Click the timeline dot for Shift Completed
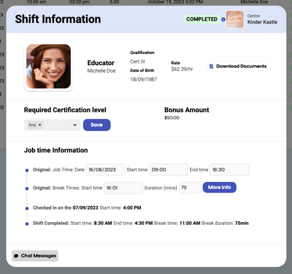292x274 pixels. (27, 223)
